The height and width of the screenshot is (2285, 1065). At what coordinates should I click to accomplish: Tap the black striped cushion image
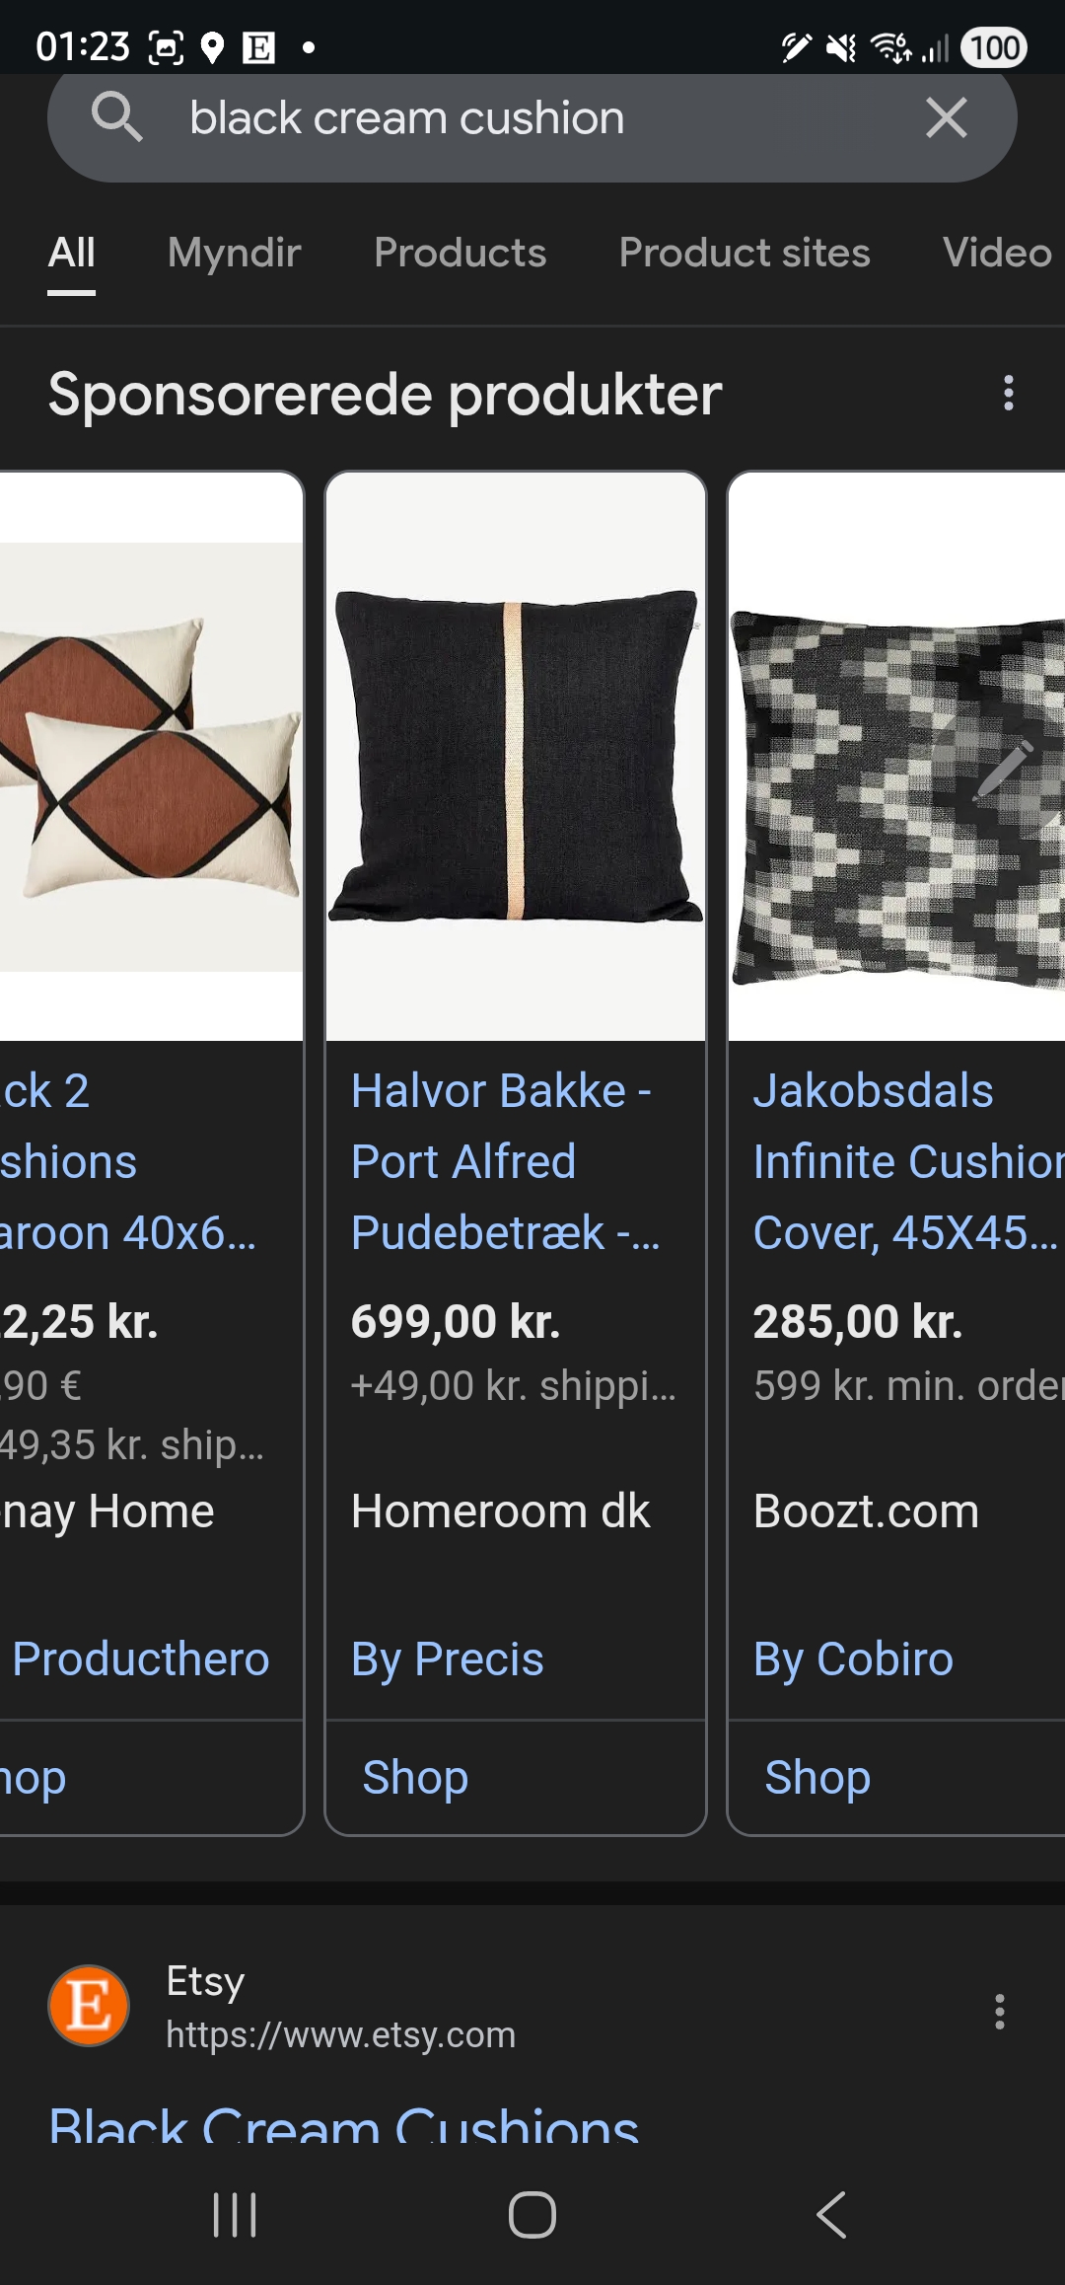coord(516,756)
